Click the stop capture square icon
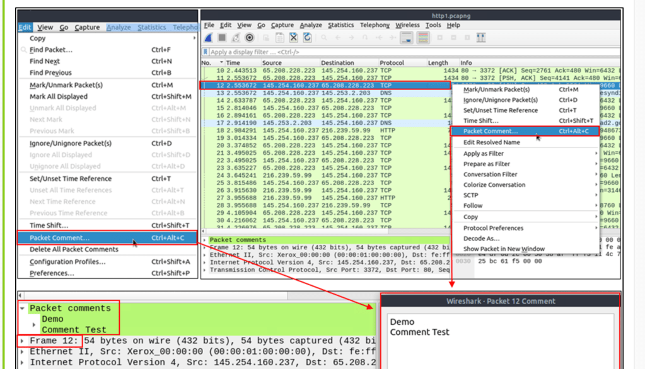This screenshot has height=369, width=645. point(221,38)
